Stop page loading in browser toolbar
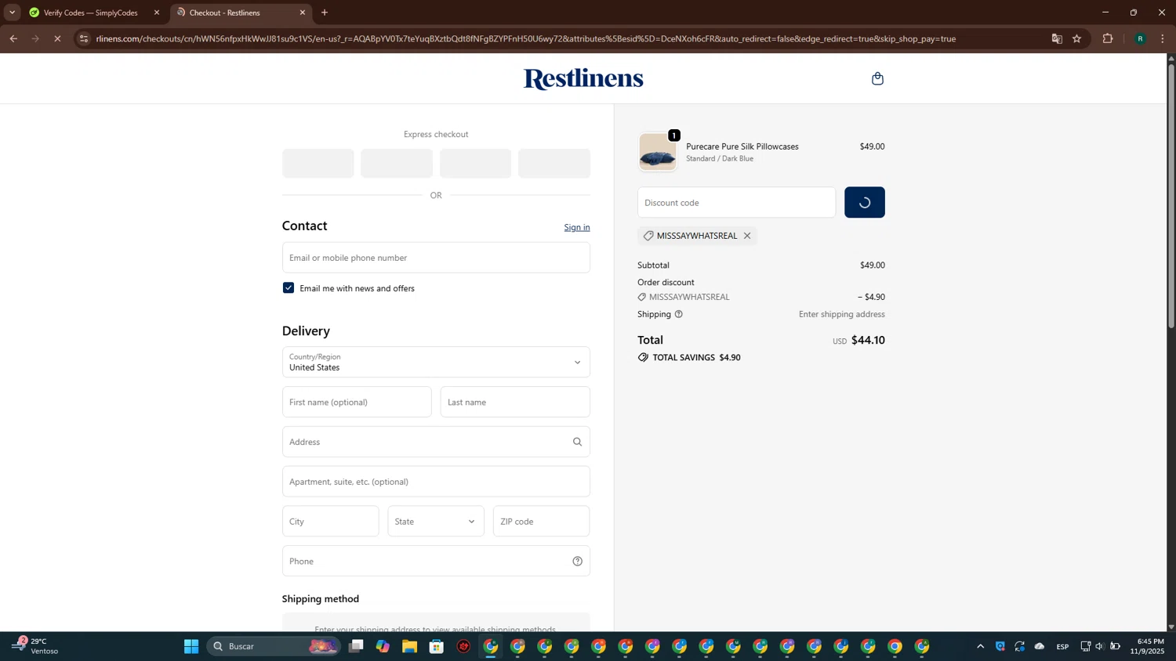This screenshot has height=661, width=1176. (x=57, y=38)
